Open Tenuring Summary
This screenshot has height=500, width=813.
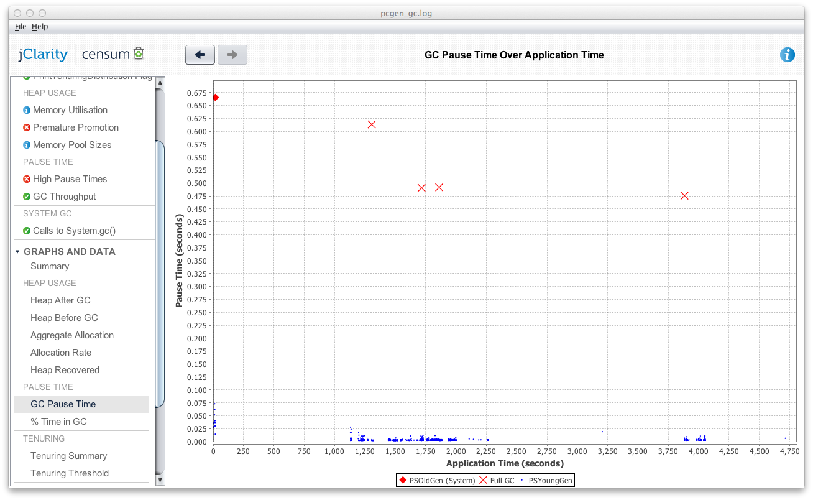68,456
